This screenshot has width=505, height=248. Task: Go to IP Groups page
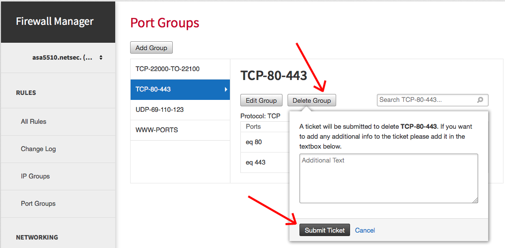35,176
